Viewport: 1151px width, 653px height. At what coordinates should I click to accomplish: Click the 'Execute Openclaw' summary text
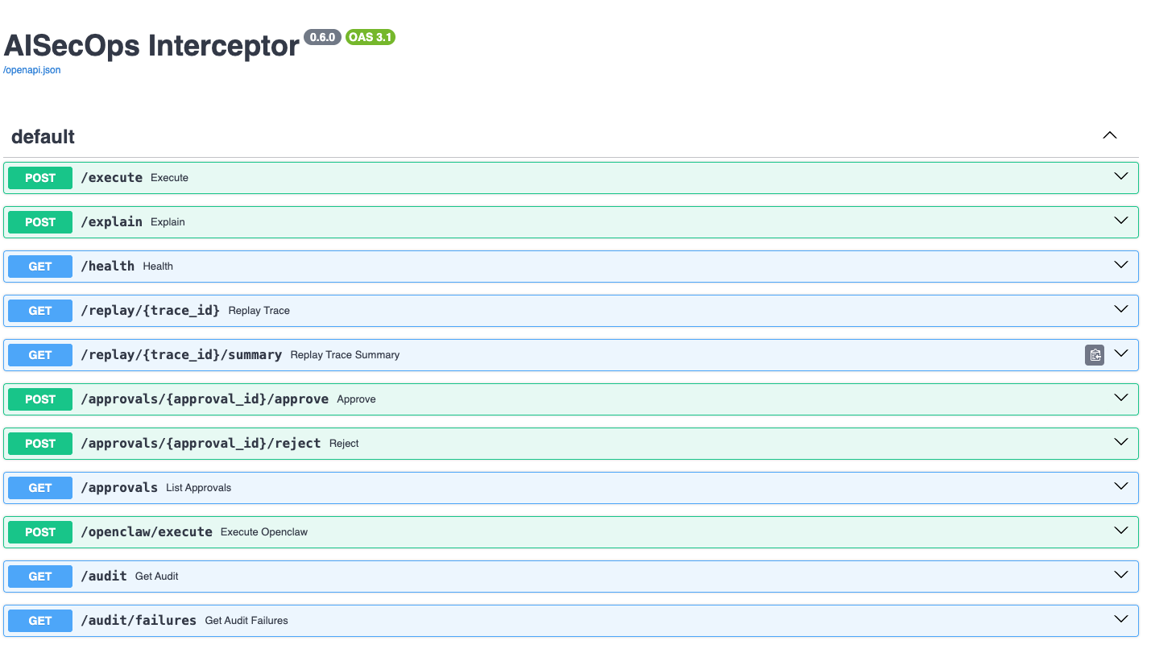coord(264,532)
